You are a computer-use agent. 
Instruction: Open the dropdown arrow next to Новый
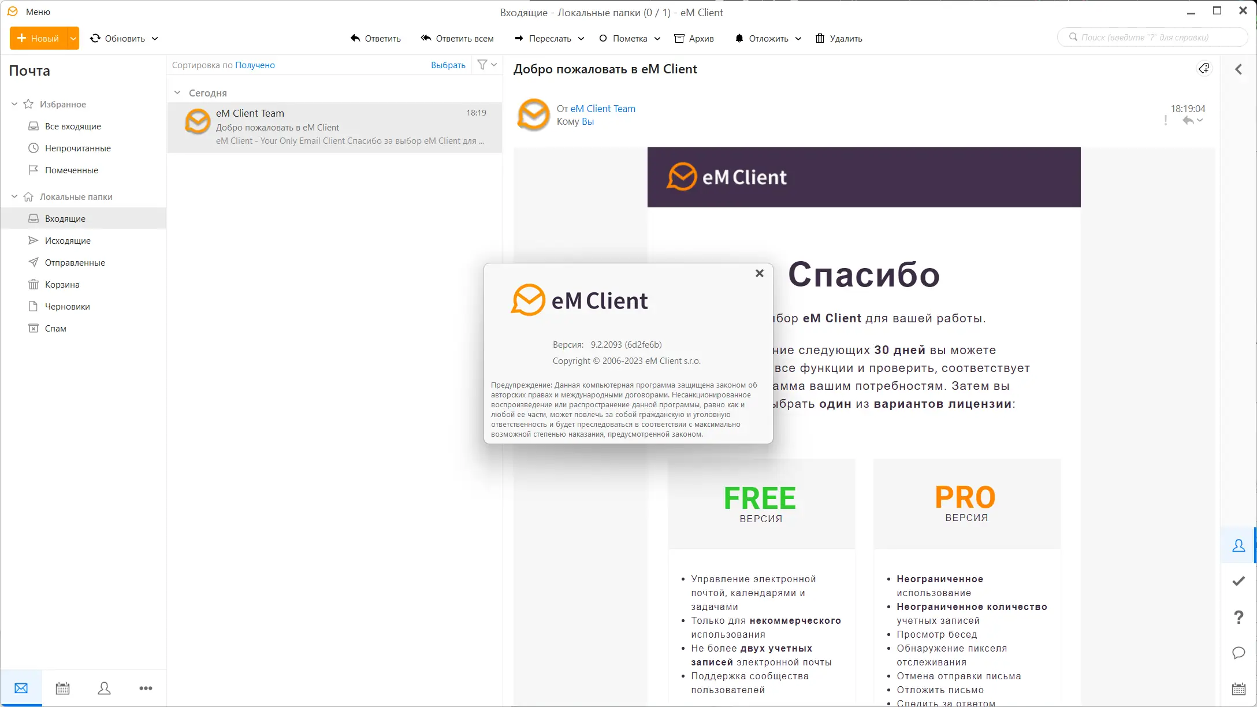coord(73,38)
